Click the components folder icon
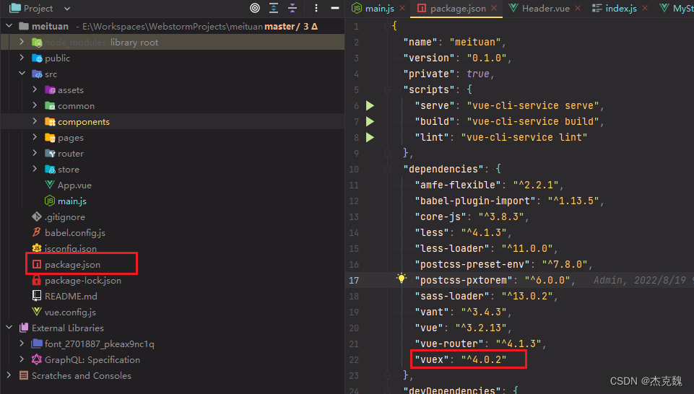The width and height of the screenshot is (694, 394). (x=50, y=122)
